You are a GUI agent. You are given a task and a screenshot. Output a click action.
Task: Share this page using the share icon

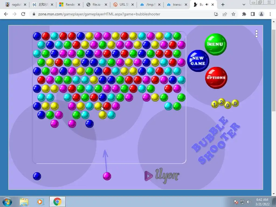225,14
